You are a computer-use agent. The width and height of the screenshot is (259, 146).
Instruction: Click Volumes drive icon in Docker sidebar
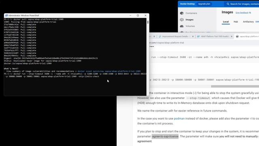pyautogui.click(x=182, y=26)
